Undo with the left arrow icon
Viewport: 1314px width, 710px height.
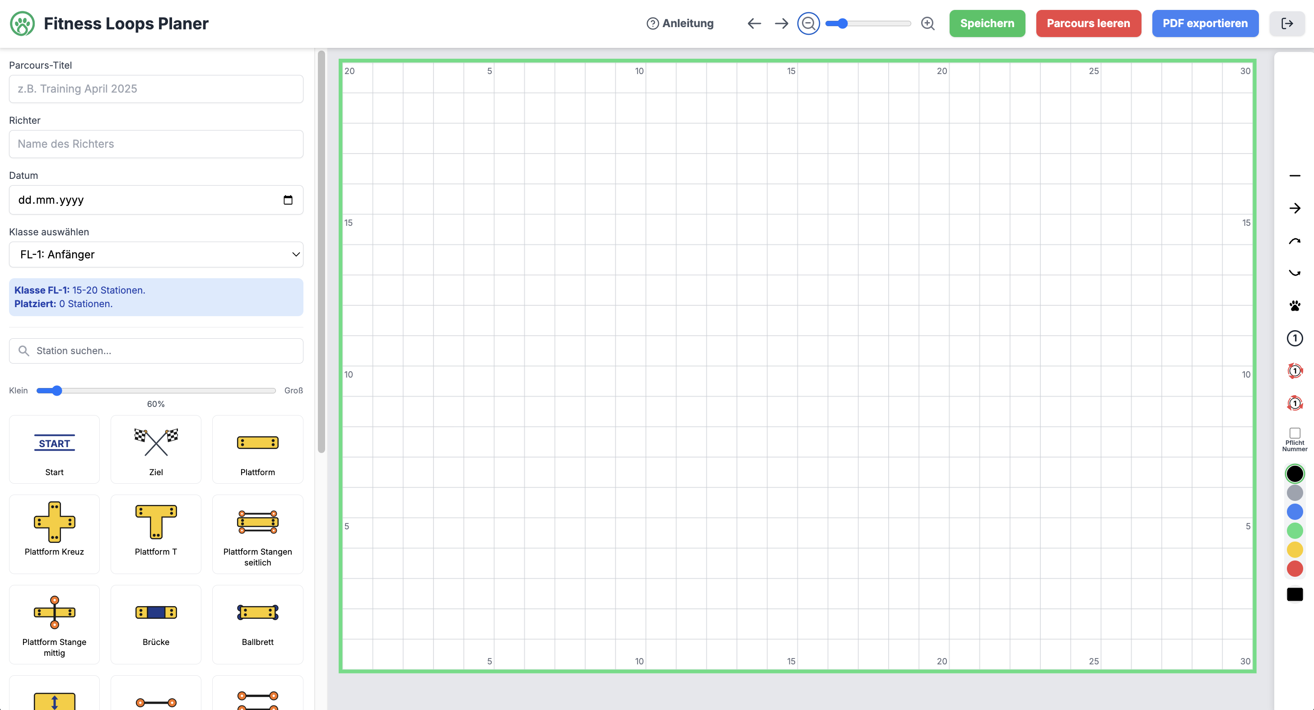754,23
